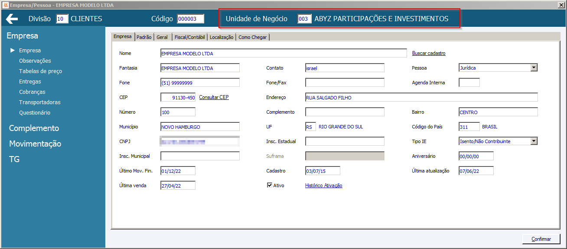Collapse the Empresa section header
This screenshot has height=249, width=567.
coord(23,36)
